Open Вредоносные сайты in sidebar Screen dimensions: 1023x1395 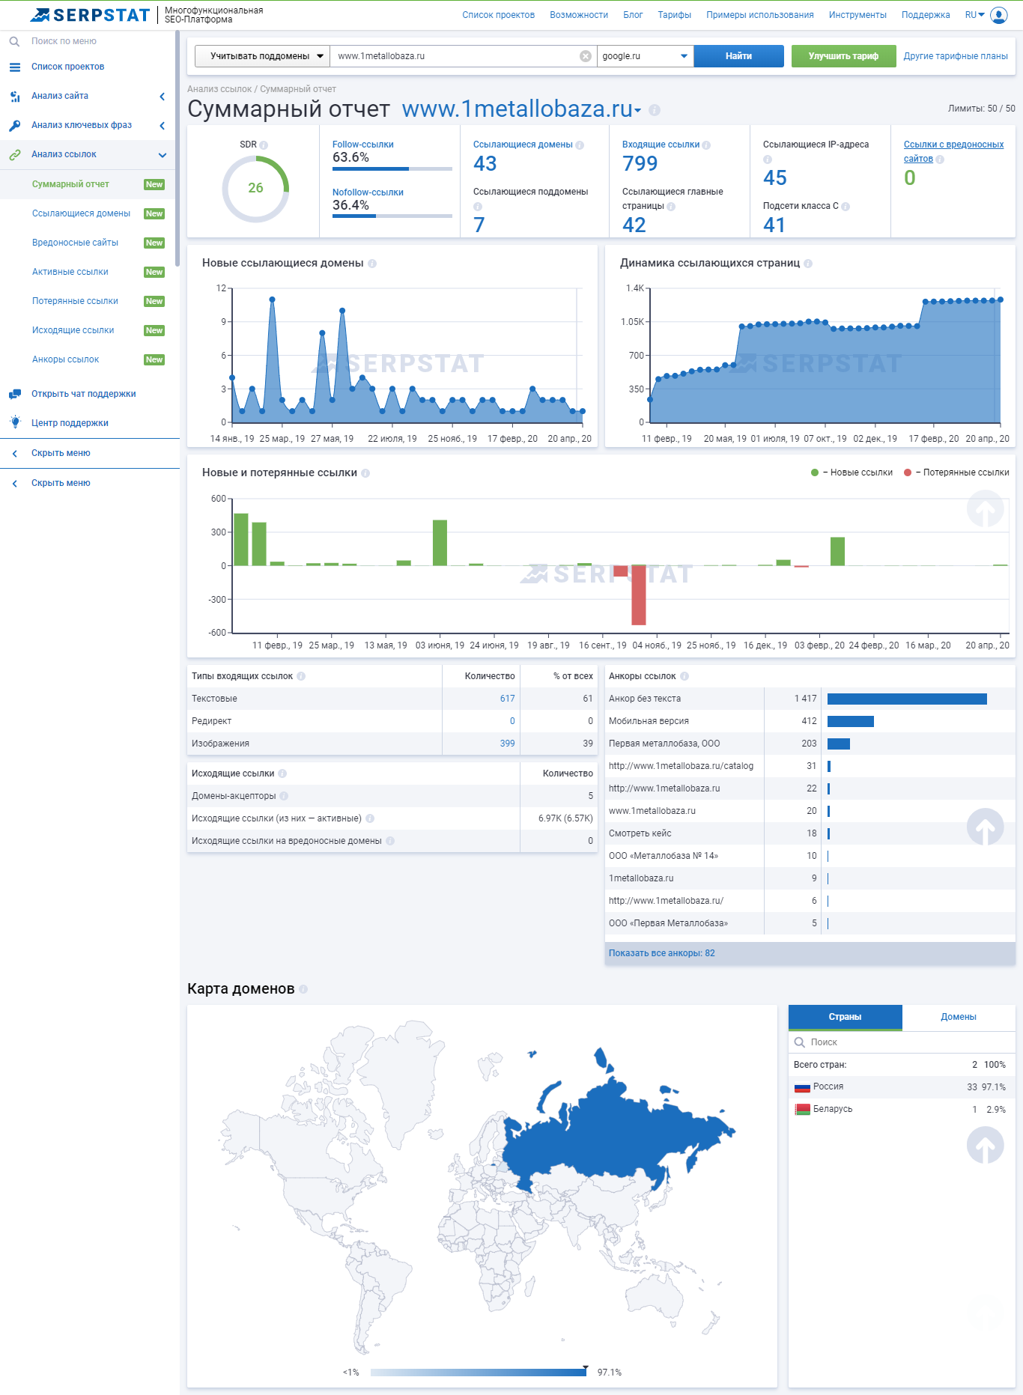coord(75,243)
